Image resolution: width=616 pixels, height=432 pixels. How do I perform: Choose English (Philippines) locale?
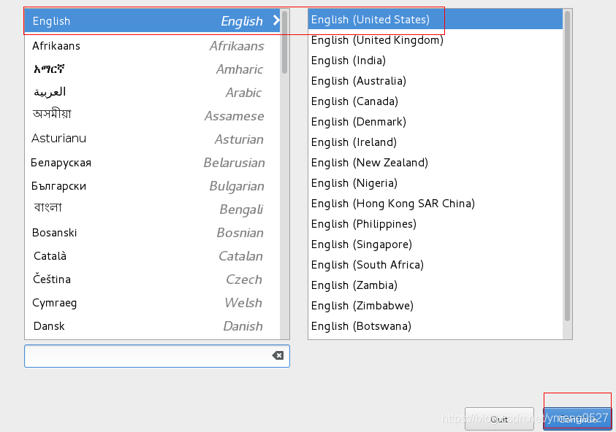[436, 223]
